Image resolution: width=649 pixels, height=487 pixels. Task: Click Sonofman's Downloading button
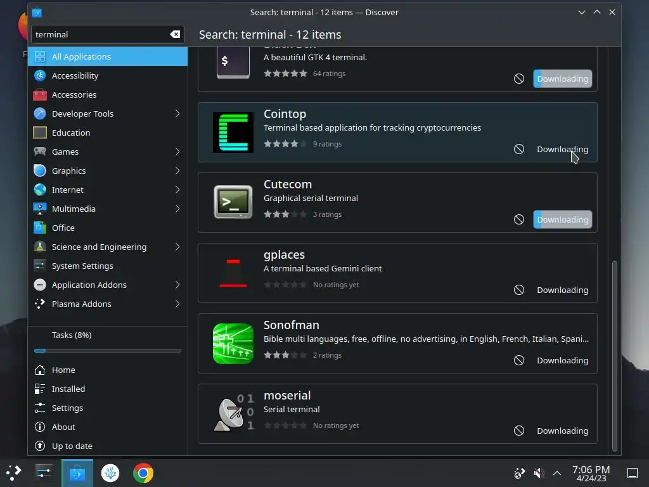pyautogui.click(x=563, y=360)
